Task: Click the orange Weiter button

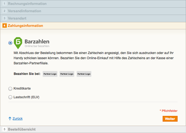Action: click(x=170, y=119)
